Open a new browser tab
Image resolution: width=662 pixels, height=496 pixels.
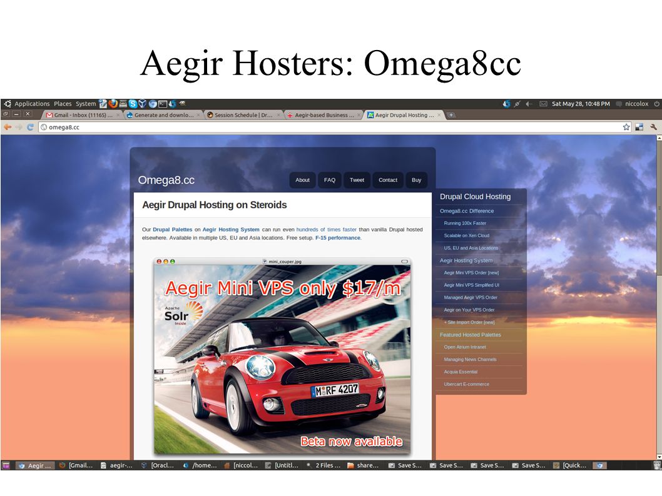coord(451,115)
